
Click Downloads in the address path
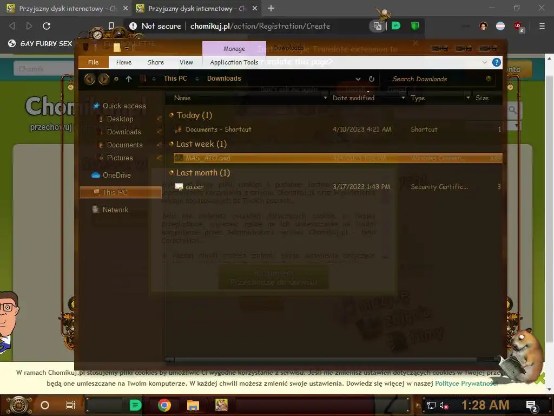click(x=224, y=79)
